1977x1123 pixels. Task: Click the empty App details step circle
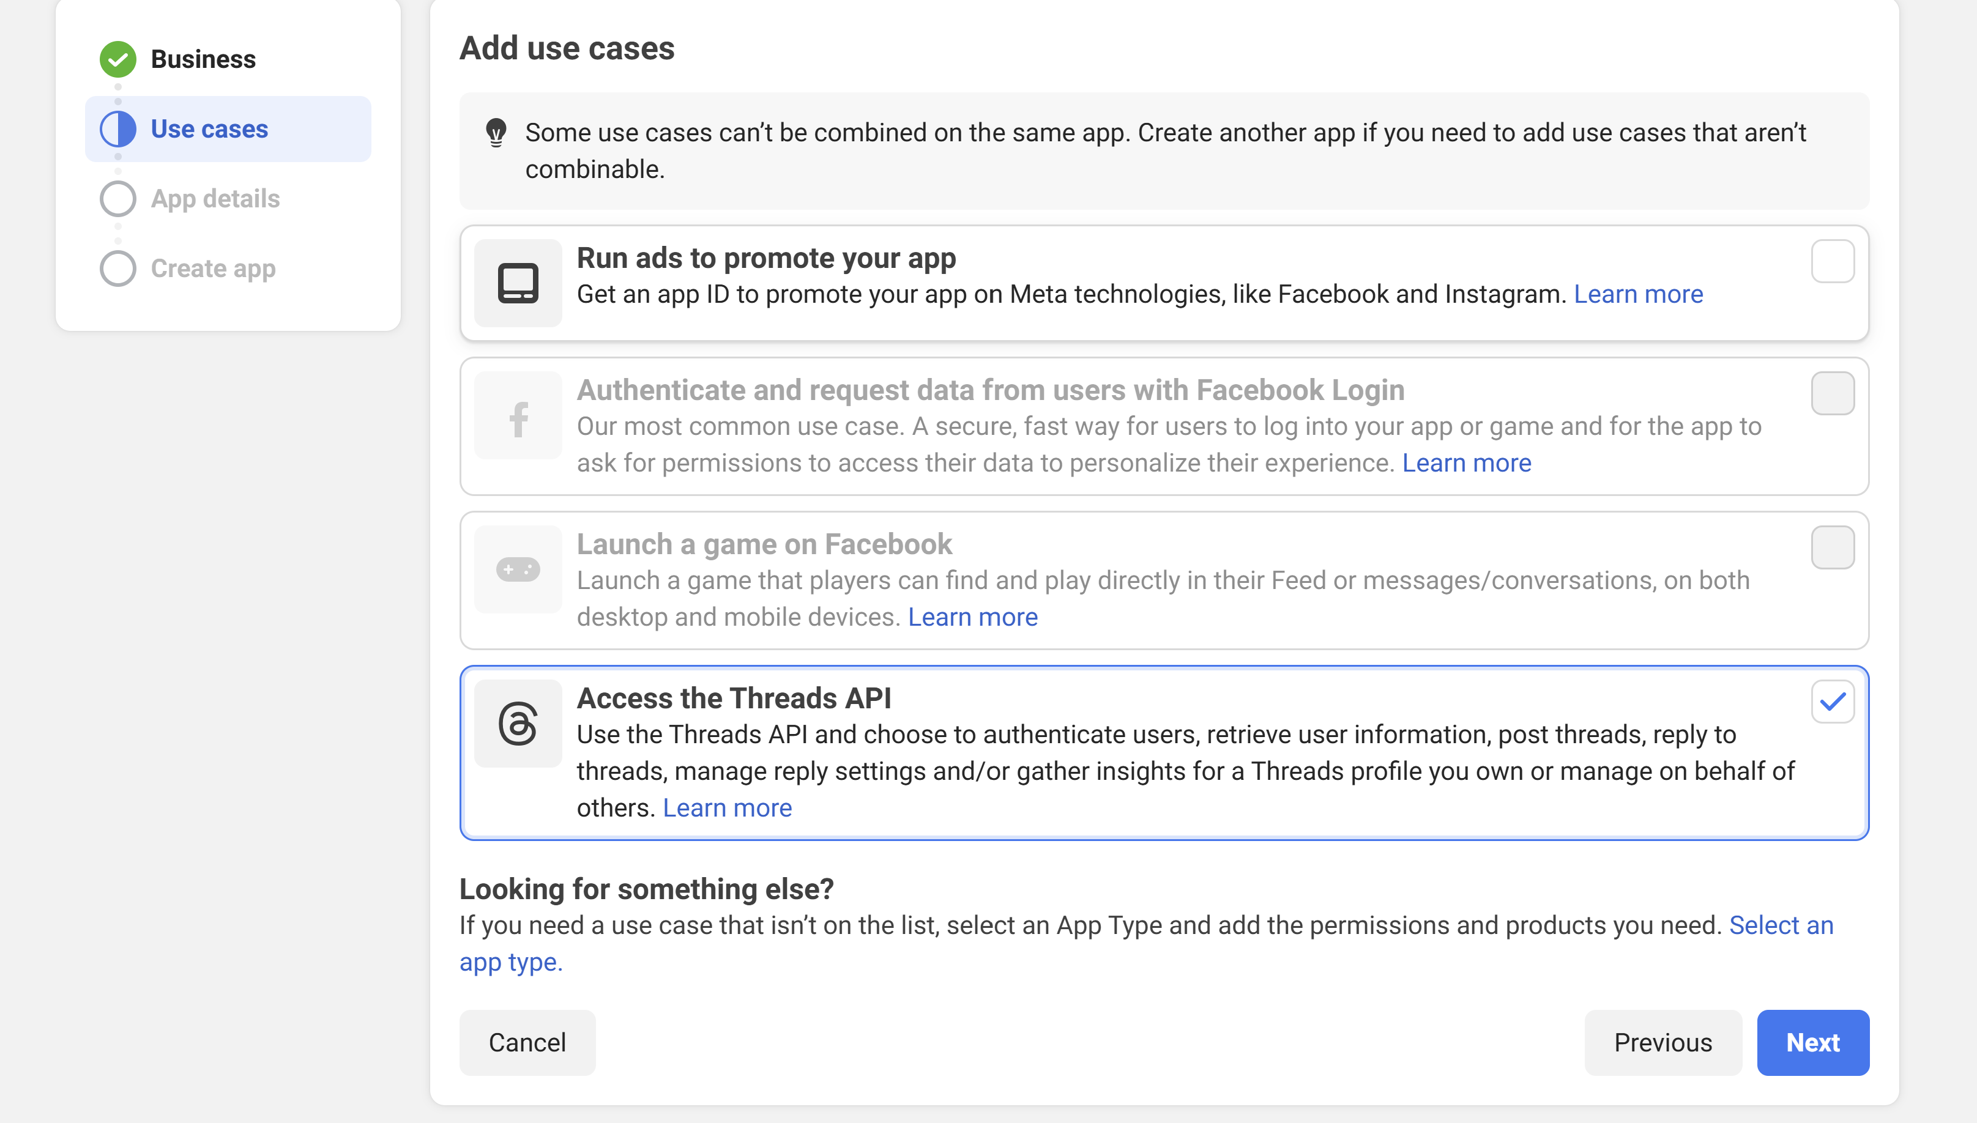pos(118,199)
